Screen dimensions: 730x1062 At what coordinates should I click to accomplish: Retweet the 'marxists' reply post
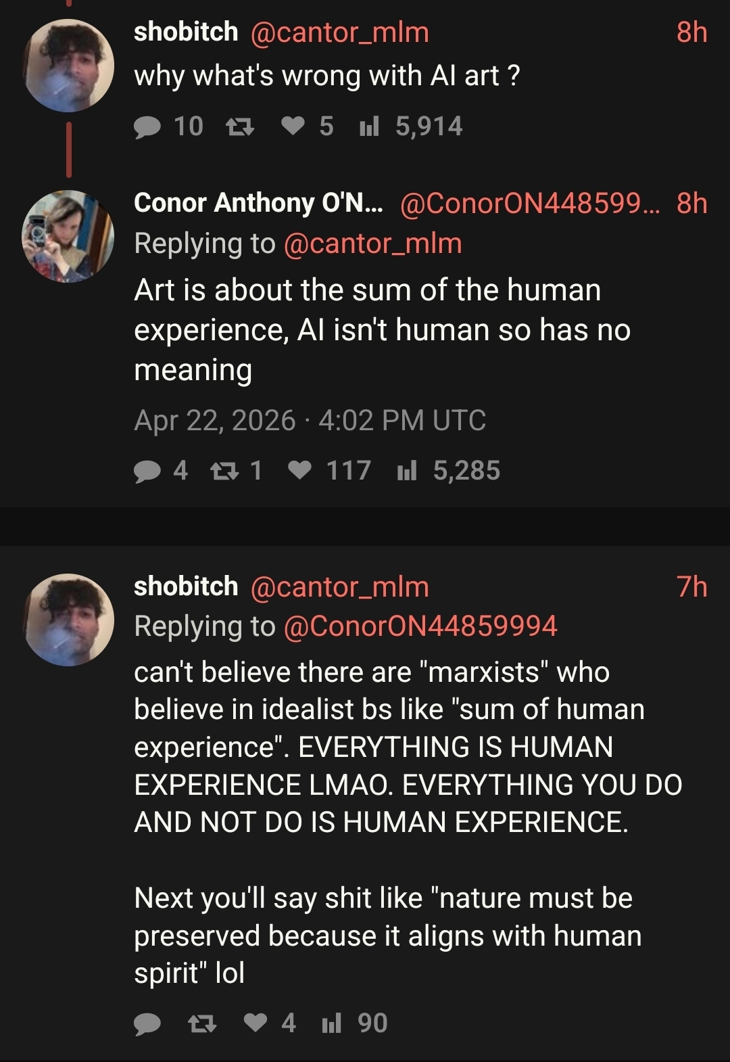tap(201, 1023)
